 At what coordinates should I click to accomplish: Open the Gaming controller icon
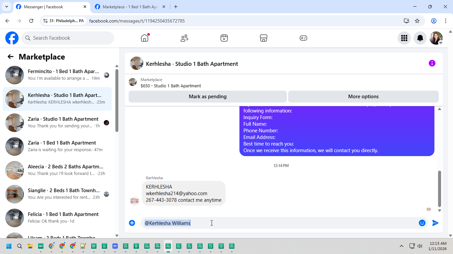(x=303, y=38)
